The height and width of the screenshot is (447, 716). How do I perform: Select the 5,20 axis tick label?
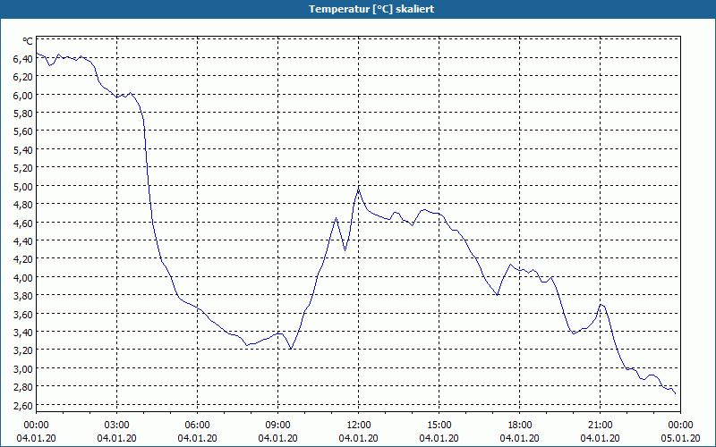point(23,168)
